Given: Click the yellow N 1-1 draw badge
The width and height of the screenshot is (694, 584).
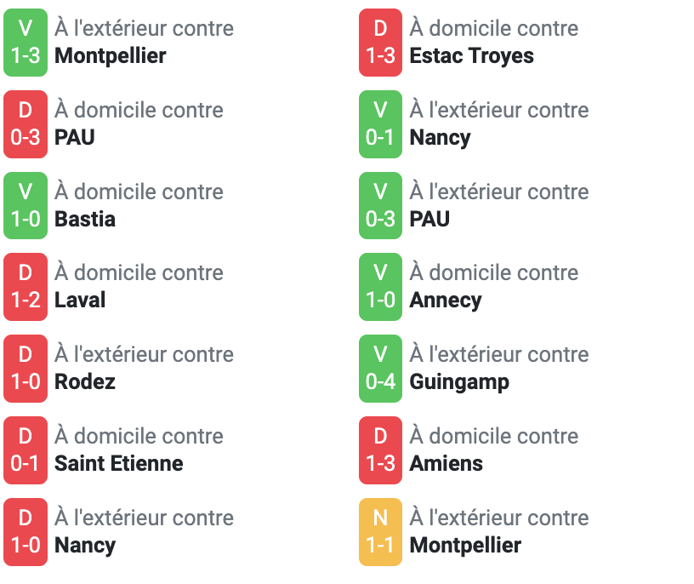Looking at the screenshot, I should [380, 532].
